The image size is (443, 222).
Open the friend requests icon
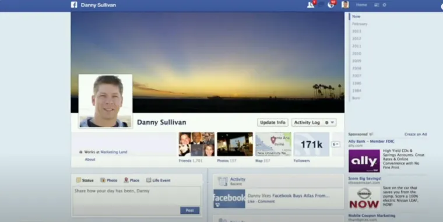click(311, 5)
